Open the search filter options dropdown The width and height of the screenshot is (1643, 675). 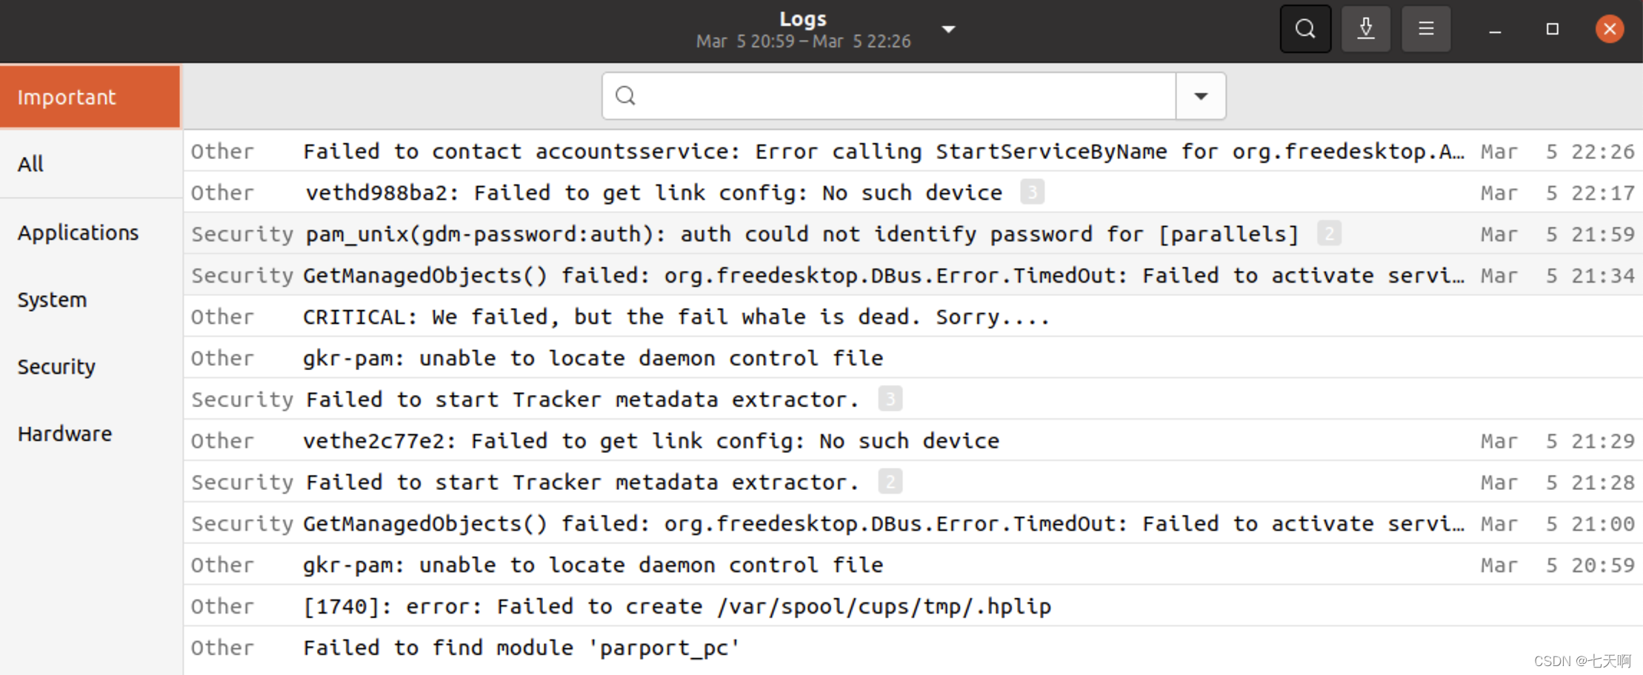point(1201,96)
